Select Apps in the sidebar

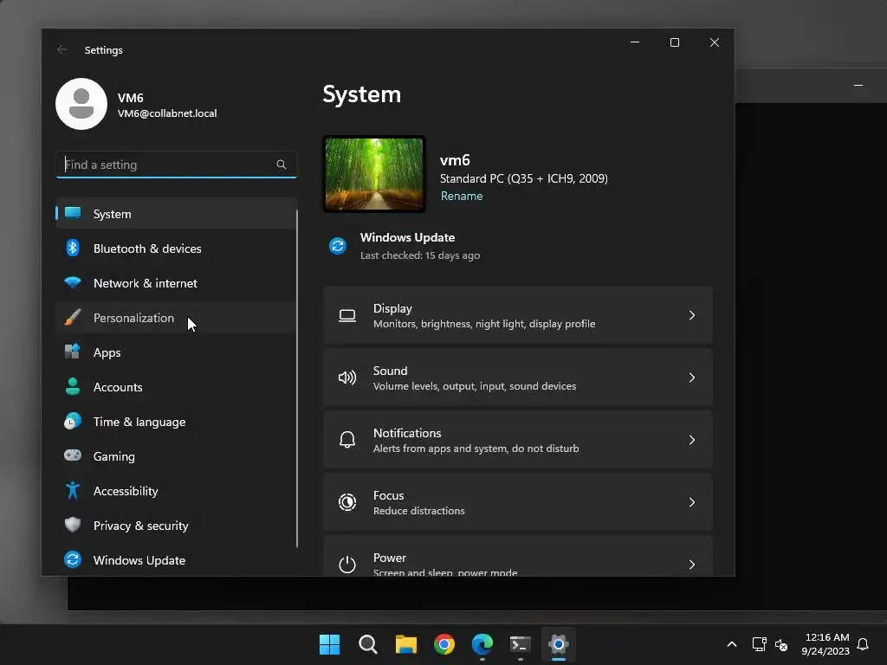tap(177, 352)
